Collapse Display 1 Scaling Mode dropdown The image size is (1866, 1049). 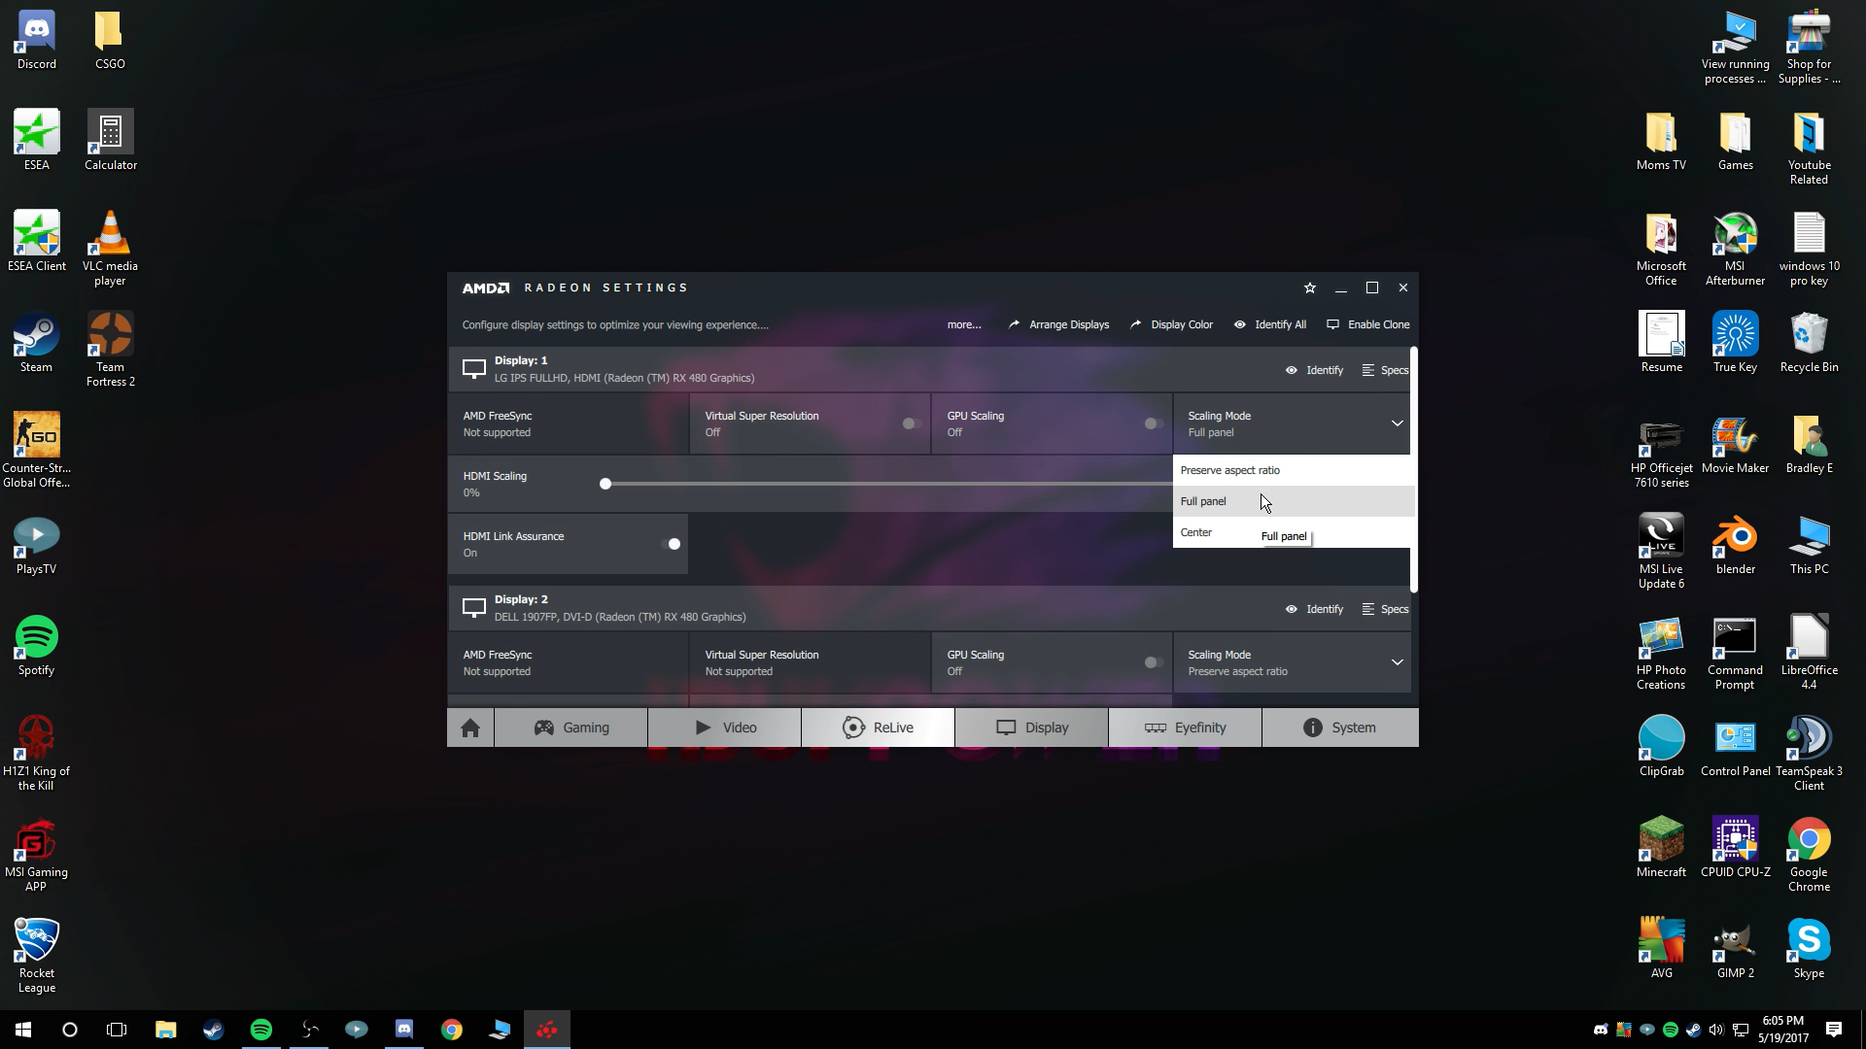click(1397, 423)
